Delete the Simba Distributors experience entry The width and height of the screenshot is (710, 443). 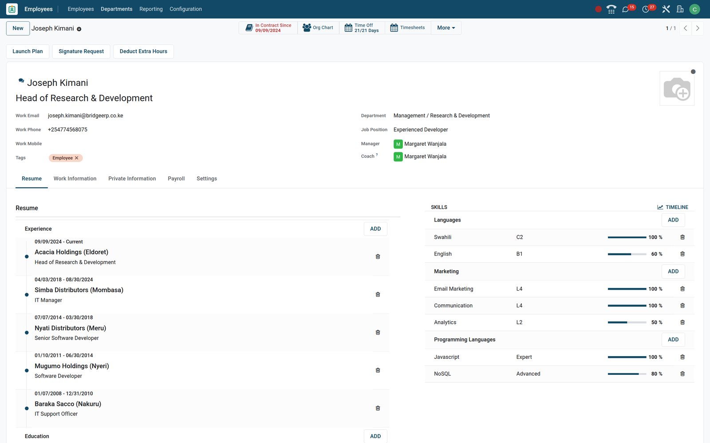click(378, 295)
